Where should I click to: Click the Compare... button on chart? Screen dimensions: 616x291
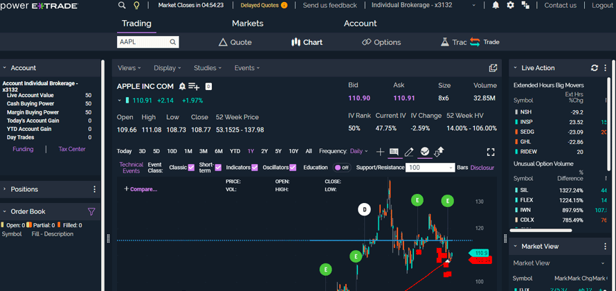coord(141,189)
